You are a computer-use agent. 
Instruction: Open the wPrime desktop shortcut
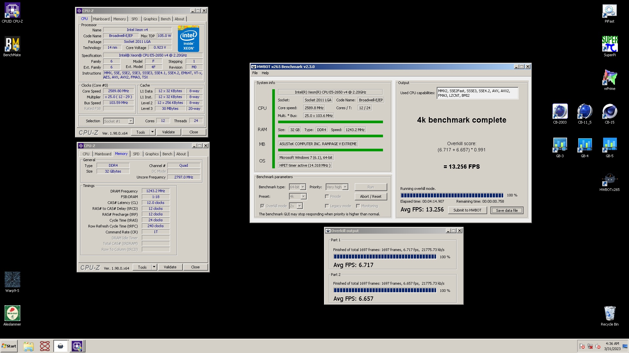point(609,80)
